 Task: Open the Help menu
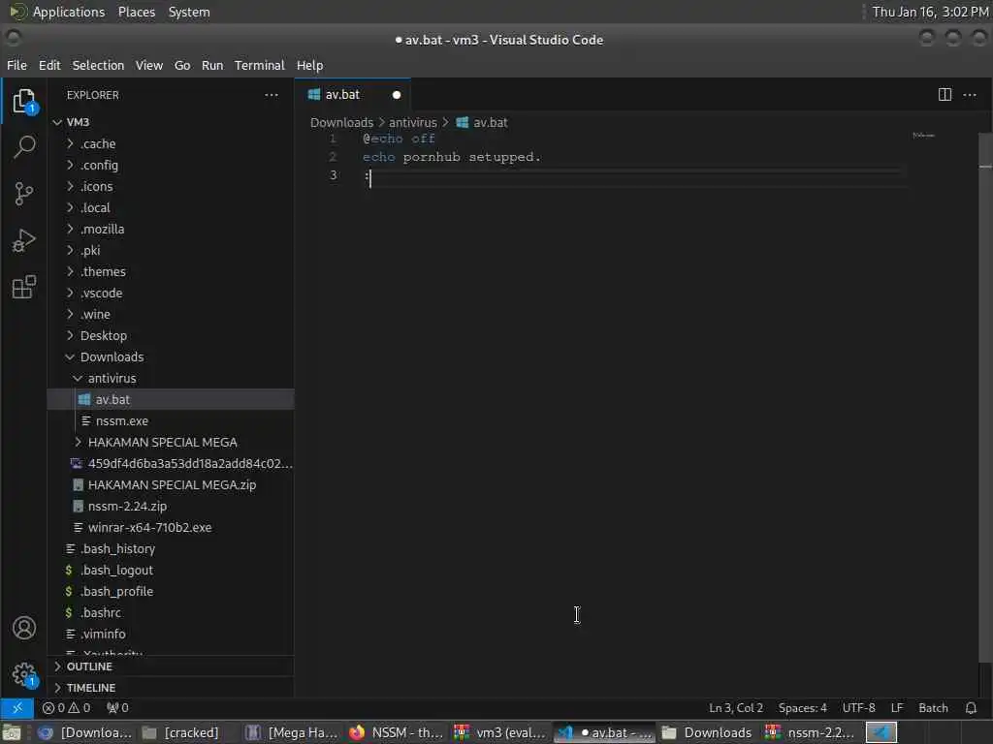pos(309,65)
